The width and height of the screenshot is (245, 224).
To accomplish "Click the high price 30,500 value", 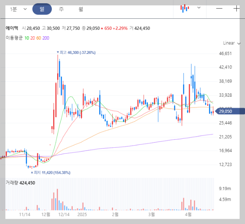I will tap(53, 28).
